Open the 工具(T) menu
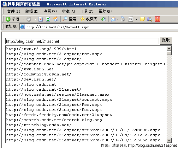 [87, 11]
